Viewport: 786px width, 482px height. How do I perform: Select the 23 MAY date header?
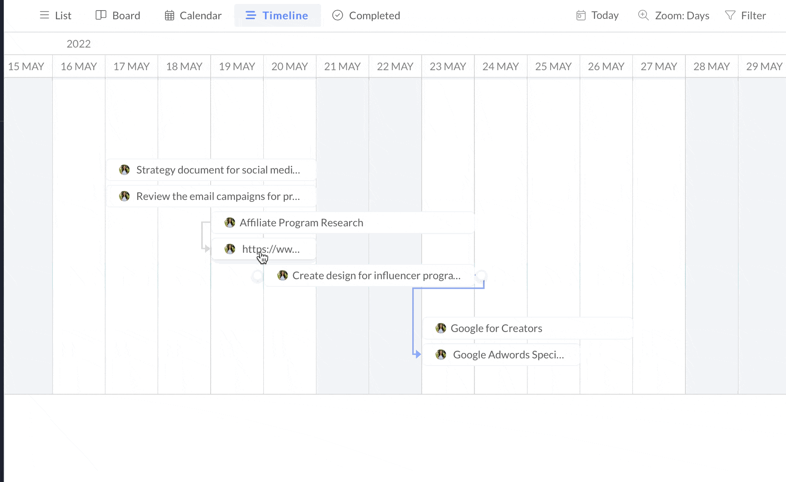pyautogui.click(x=448, y=66)
